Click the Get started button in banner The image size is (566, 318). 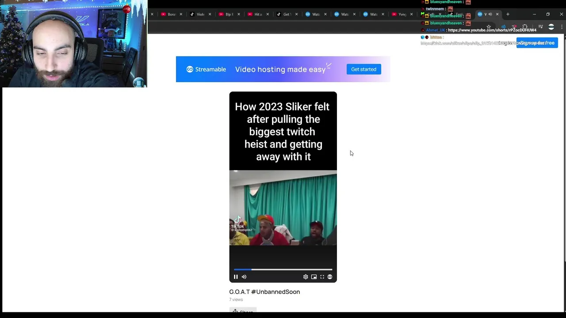(363, 69)
